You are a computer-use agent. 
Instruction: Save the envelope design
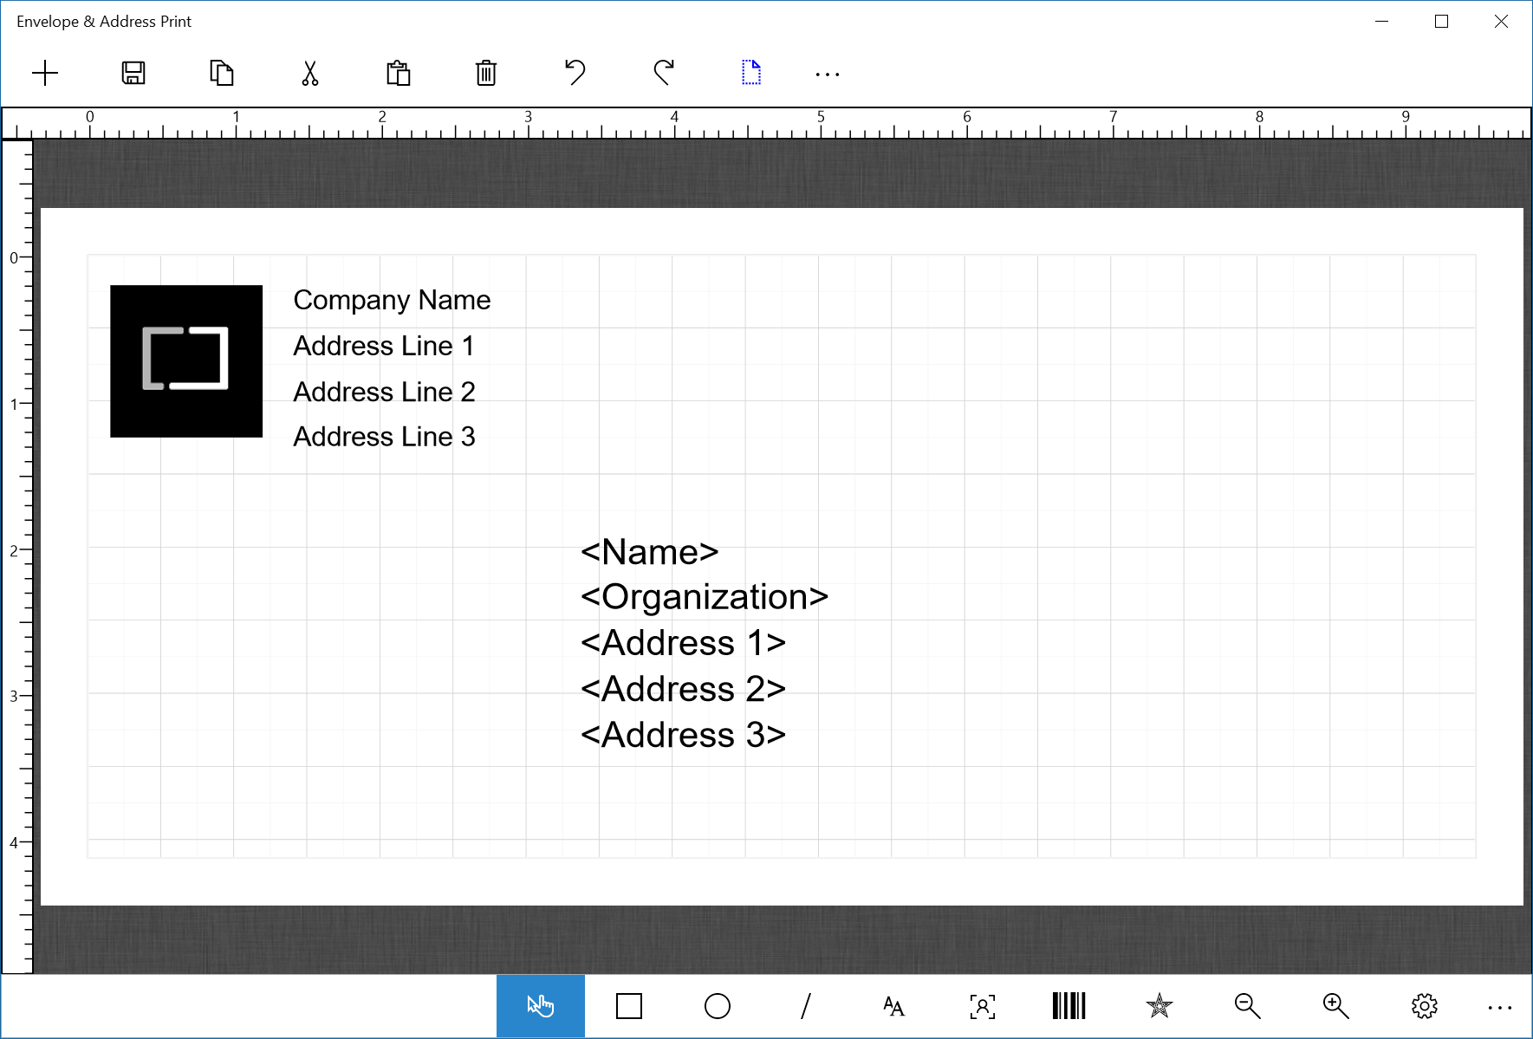(133, 74)
